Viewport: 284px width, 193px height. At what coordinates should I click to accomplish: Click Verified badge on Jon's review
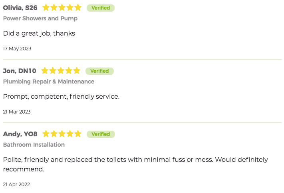[x=99, y=71]
